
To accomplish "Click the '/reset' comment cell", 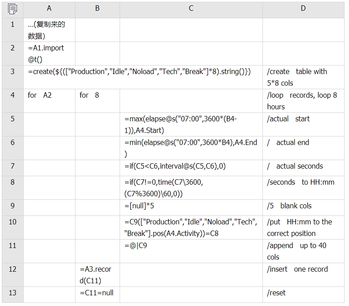I will coord(303,293).
